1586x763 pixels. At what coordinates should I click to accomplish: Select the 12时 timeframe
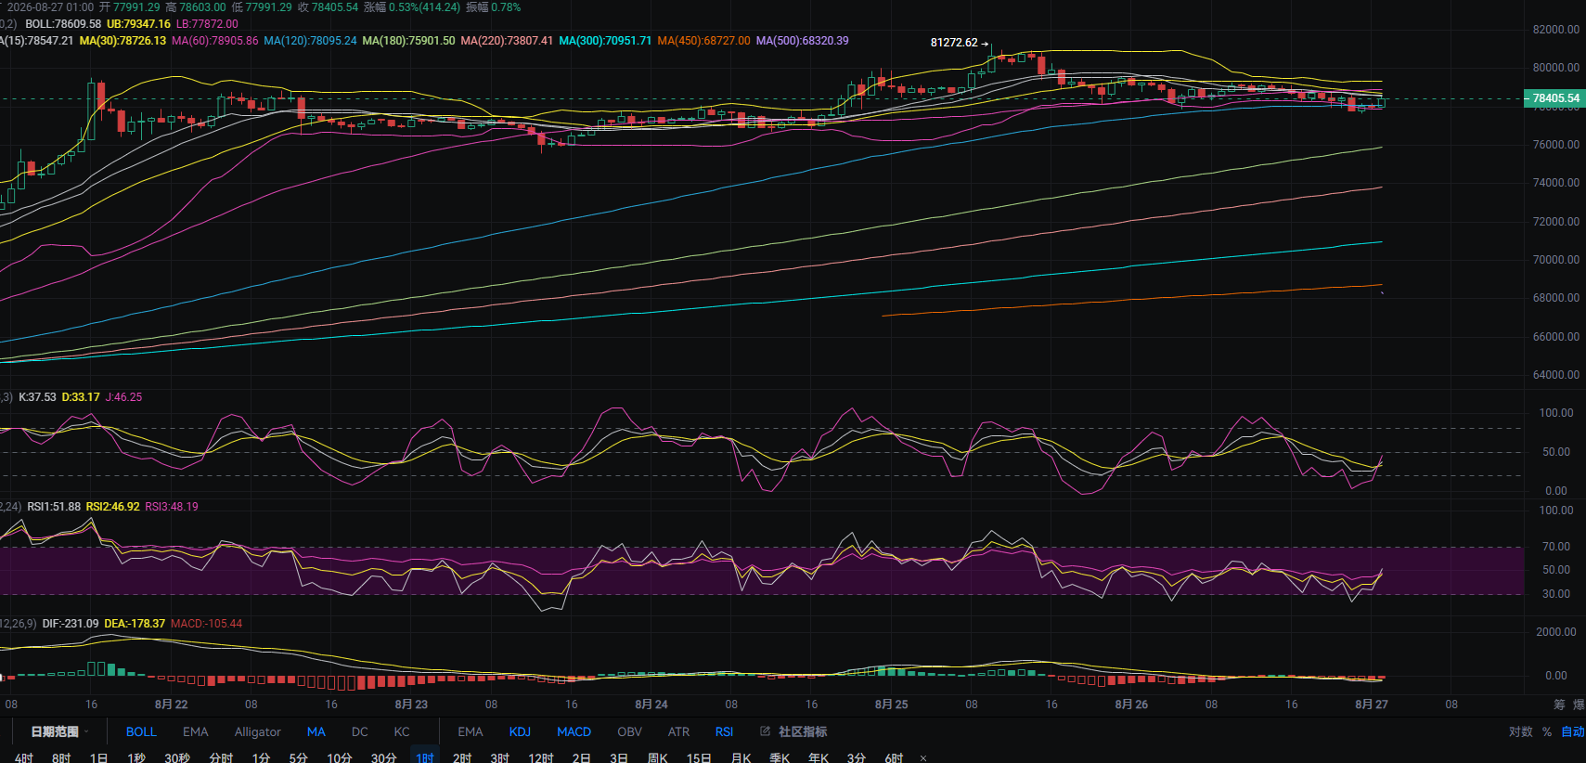(x=541, y=757)
